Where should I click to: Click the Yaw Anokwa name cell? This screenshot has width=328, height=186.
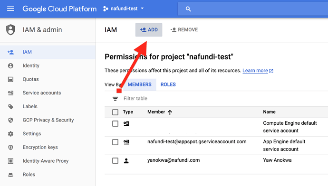click(x=277, y=160)
